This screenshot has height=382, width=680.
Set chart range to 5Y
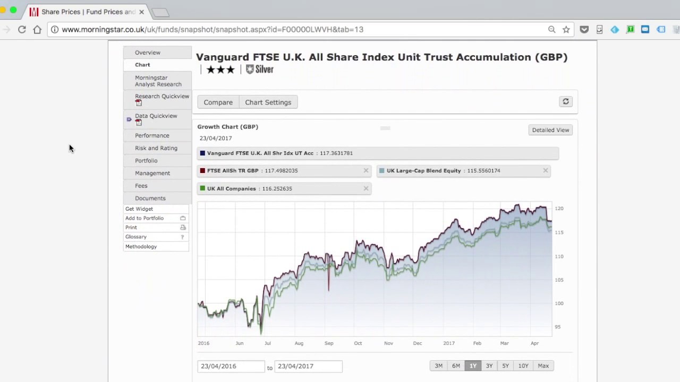pyautogui.click(x=506, y=366)
